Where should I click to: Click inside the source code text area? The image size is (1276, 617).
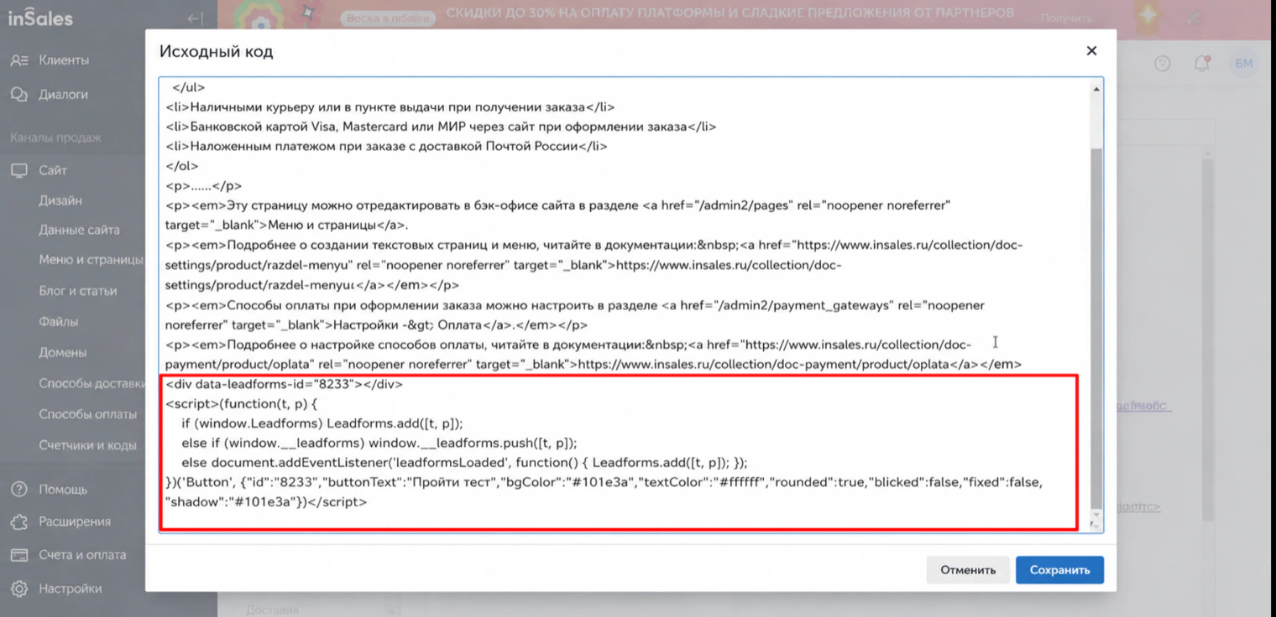(624, 305)
